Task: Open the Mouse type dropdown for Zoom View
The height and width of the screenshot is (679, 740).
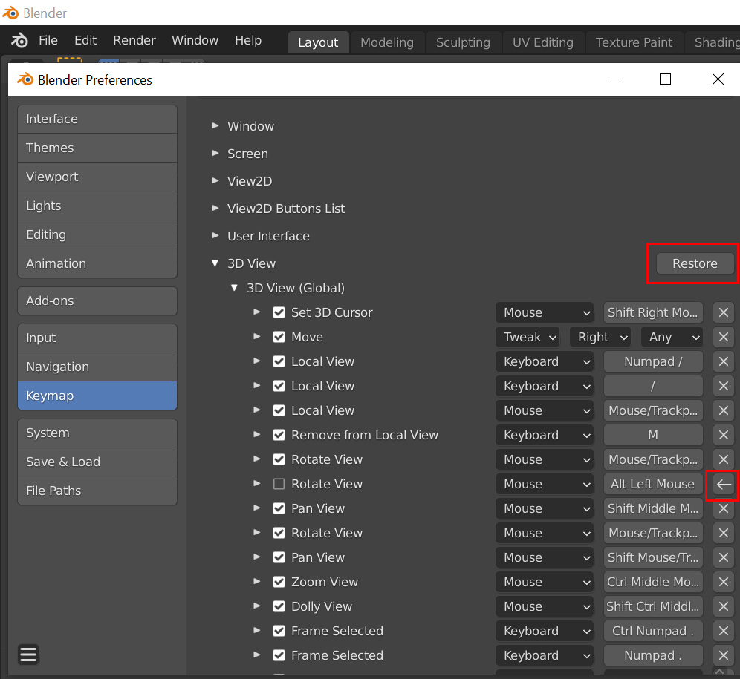Action: (x=545, y=583)
